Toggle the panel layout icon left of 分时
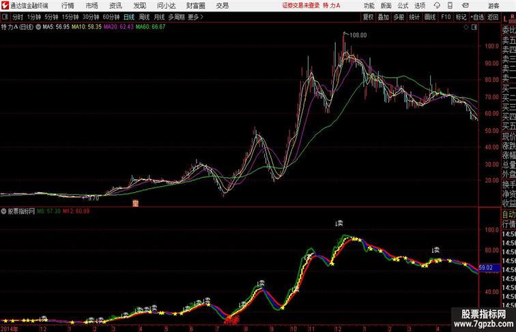This screenshot has height=332, width=516. coord(5,17)
